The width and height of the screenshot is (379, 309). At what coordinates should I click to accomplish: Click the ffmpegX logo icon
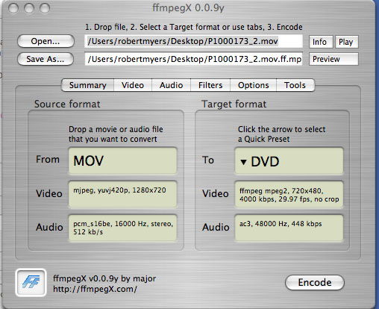coord(31,283)
